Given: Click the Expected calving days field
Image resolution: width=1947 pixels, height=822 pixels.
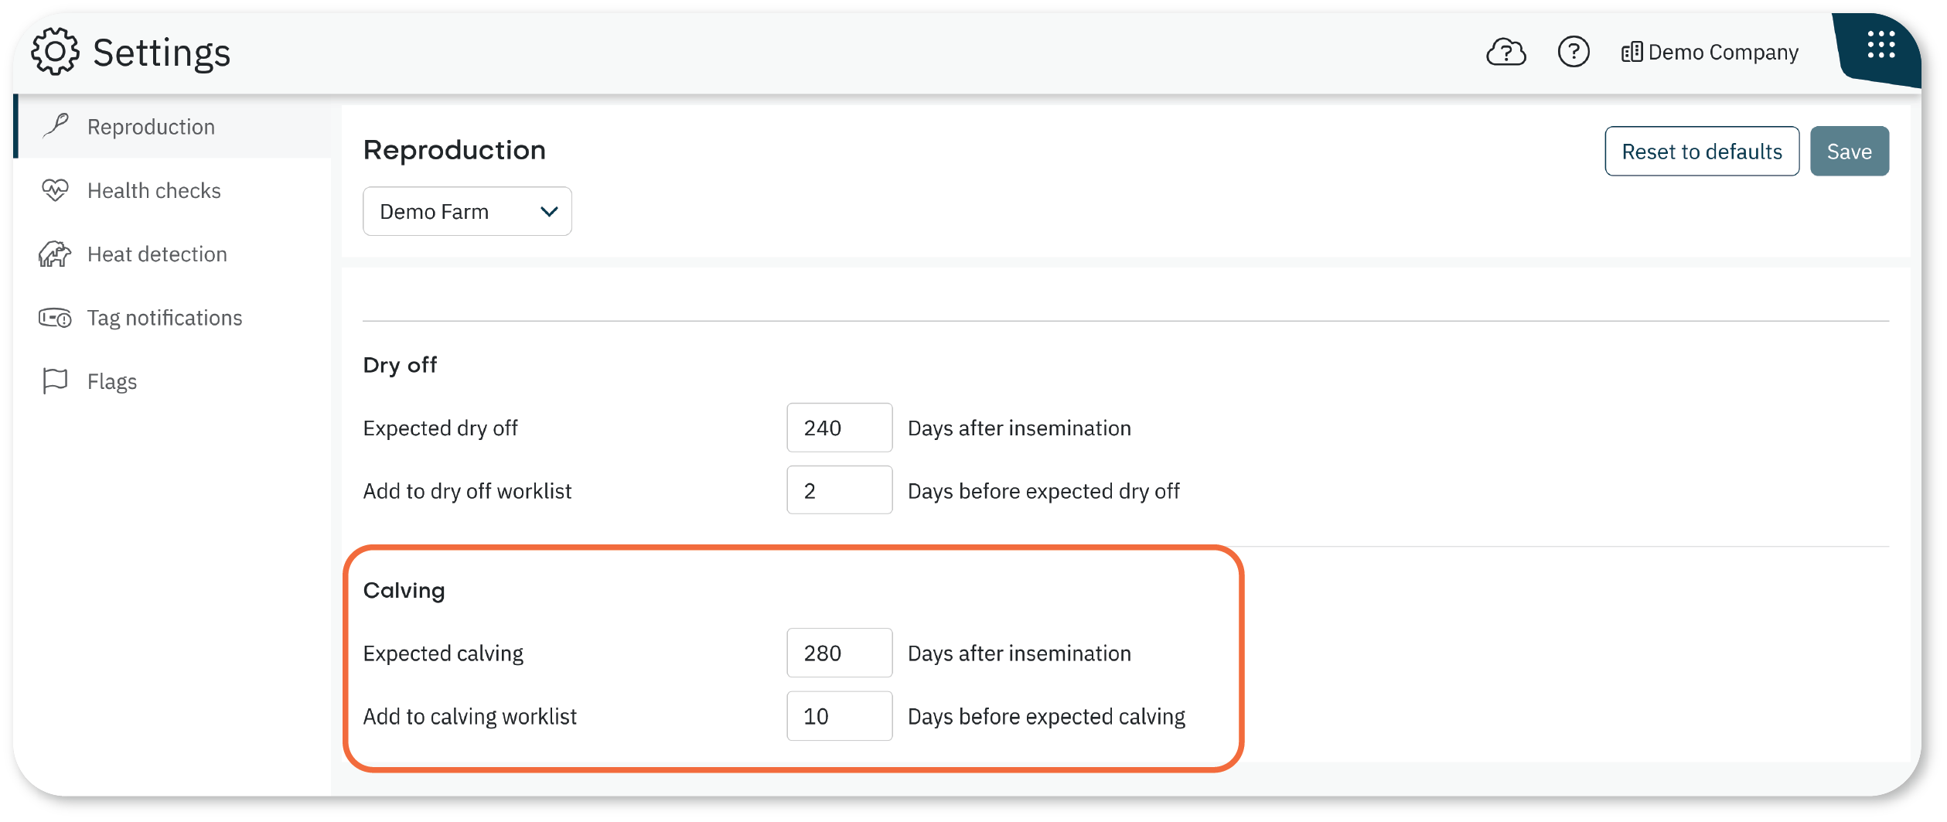Looking at the screenshot, I should click(839, 653).
